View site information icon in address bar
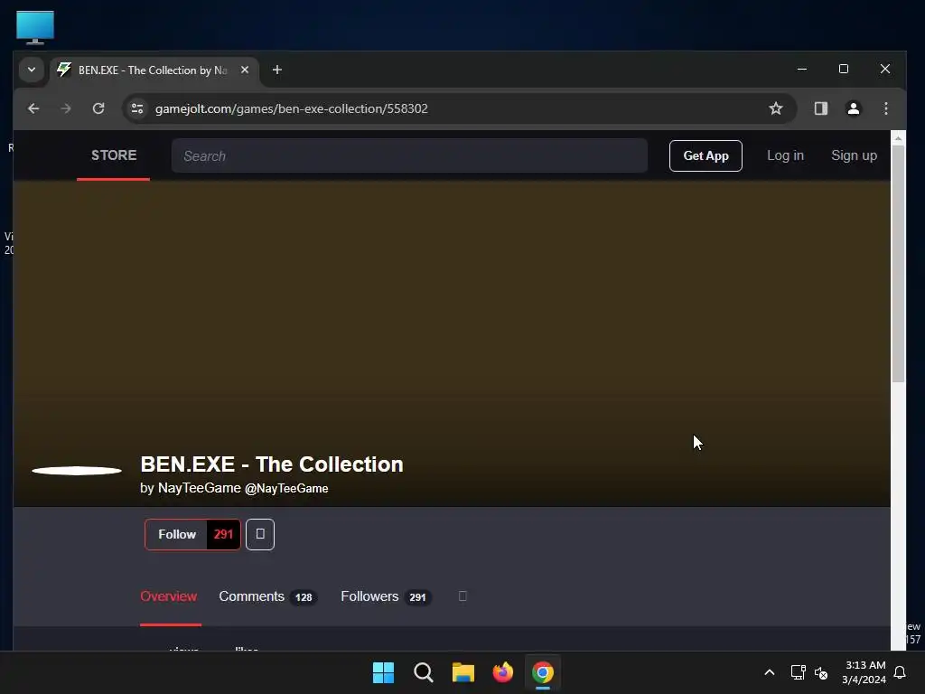 tap(137, 108)
